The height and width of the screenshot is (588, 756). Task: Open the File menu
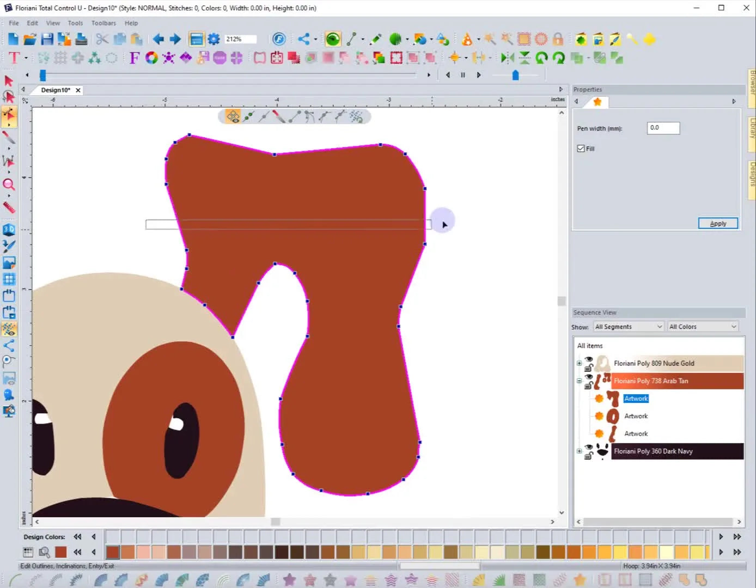point(14,23)
